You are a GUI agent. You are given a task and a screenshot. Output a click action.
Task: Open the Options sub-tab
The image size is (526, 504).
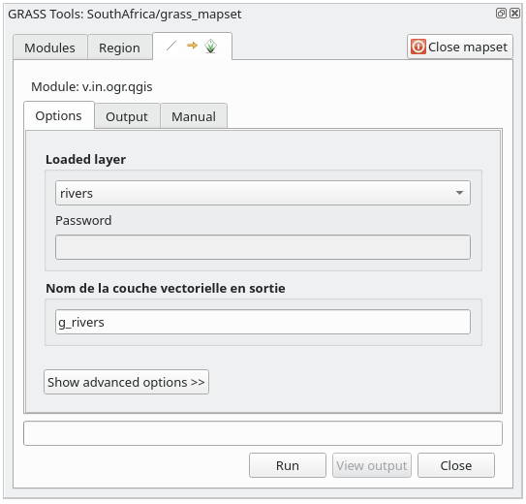pos(59,115)
